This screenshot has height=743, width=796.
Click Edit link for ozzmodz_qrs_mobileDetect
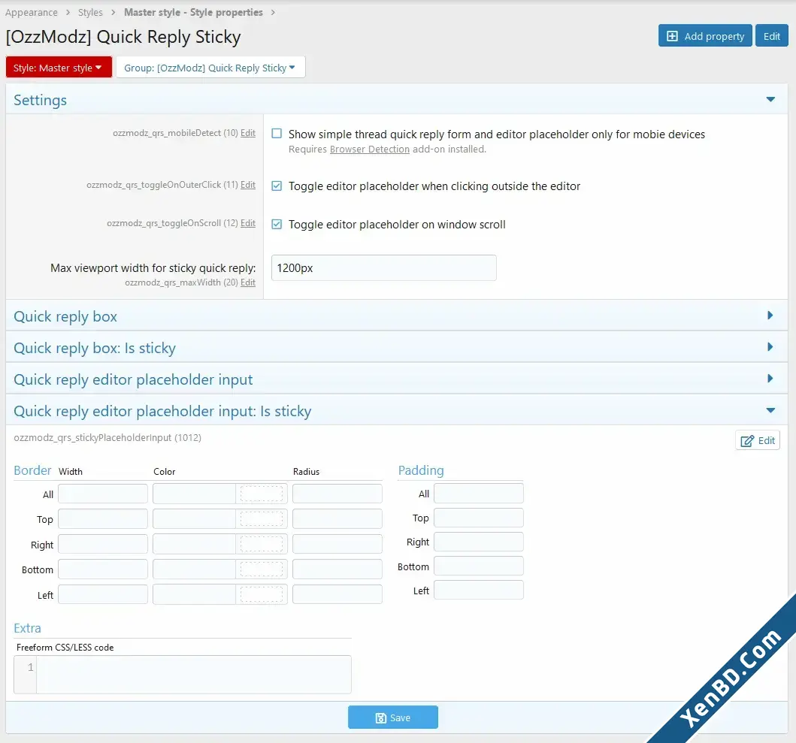click(248, 133)
